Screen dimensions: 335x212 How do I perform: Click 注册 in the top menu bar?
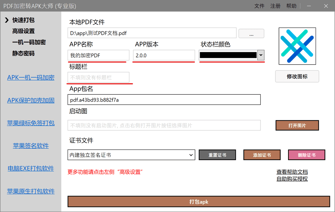pos(275,6)
